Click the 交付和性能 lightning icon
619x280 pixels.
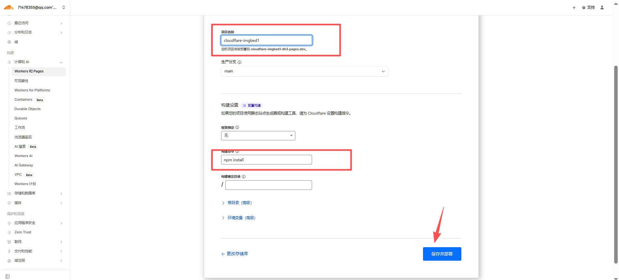point(9,251)
